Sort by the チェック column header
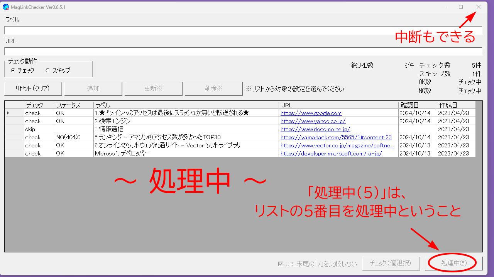The image size is (494, 277). (39, 105)
